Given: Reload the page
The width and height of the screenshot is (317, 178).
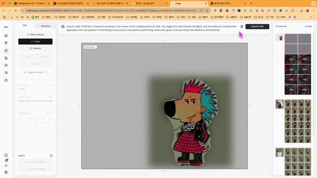Looking at the screenshot, I should [x=15, y=11].
